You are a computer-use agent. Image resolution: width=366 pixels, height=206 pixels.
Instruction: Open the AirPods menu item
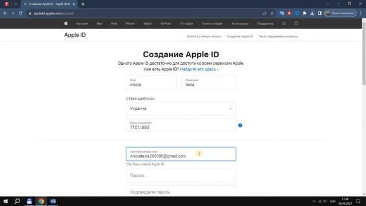(166, 23)
